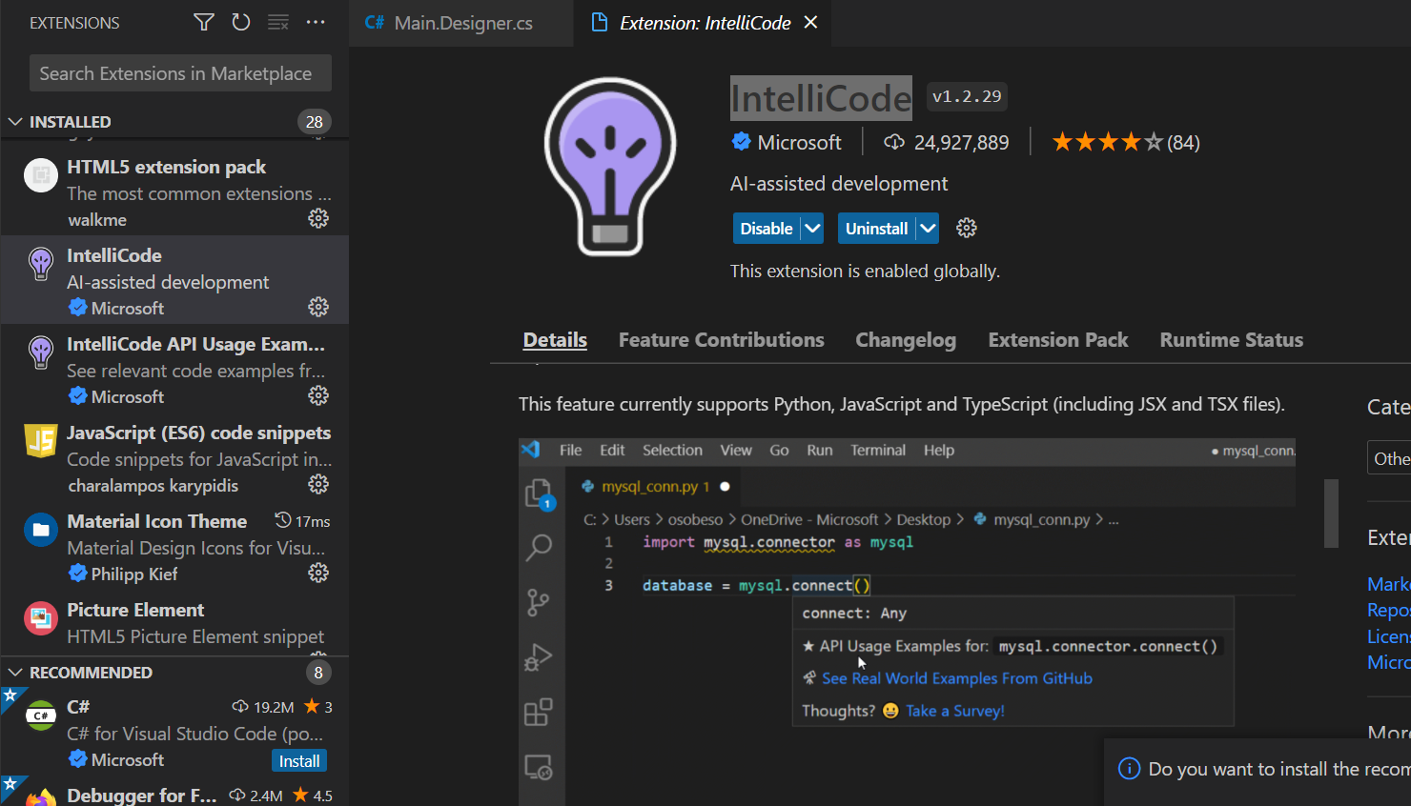The image size is (1411, 806).
Task: Click the details pane vertical scrollbar
Action: 1331,514
